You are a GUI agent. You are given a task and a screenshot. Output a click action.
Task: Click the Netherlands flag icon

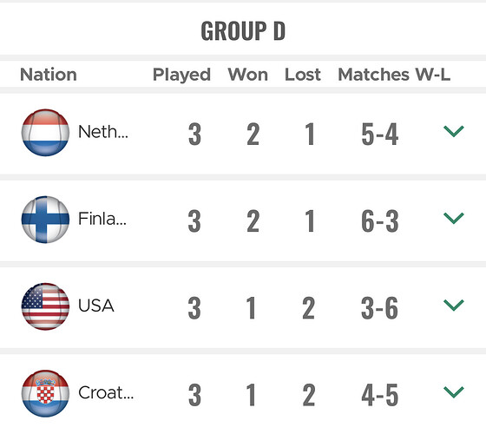45,132
